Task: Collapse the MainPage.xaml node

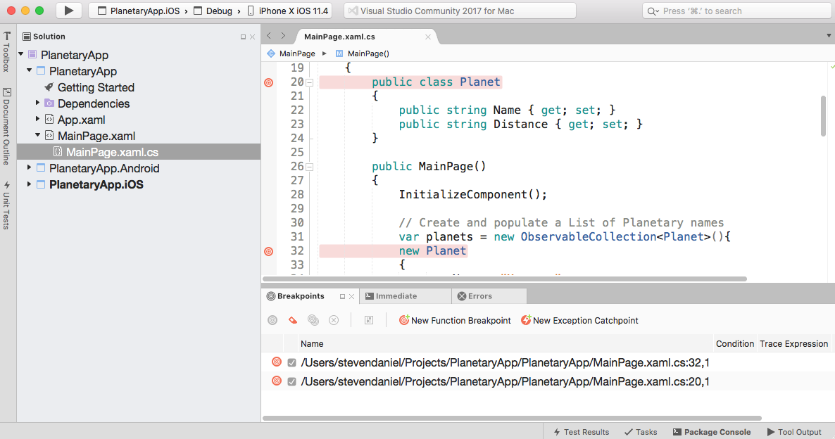Action: click(x=38, y=135)
